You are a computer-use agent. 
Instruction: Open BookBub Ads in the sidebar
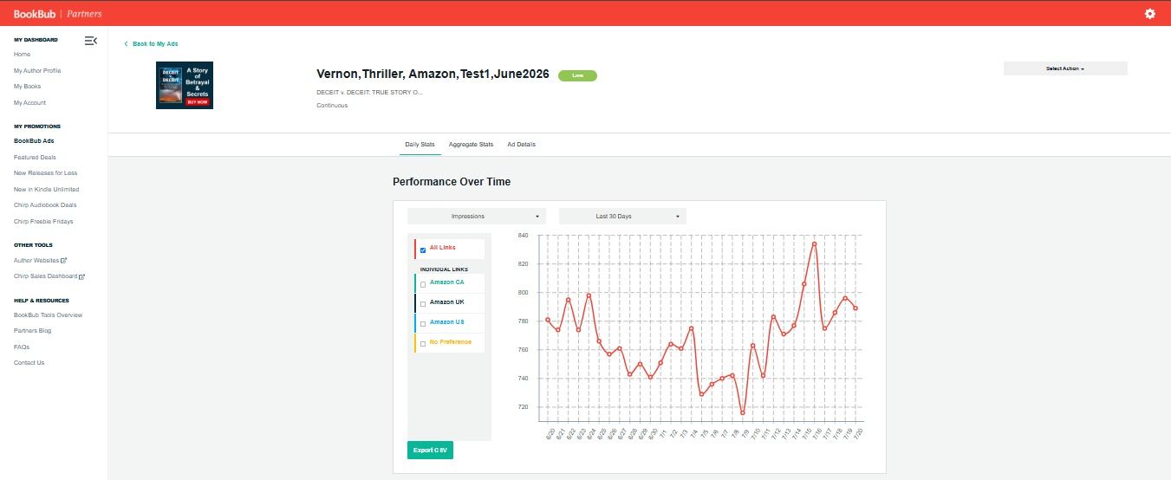click(34, 140)
